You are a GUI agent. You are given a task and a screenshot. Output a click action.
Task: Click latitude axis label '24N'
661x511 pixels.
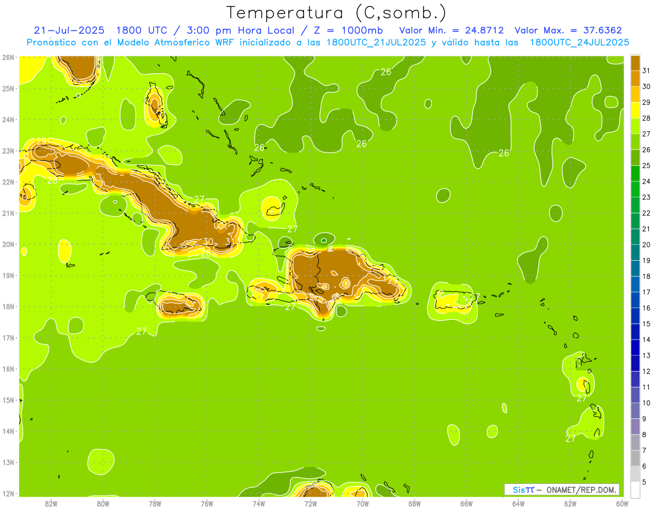[8, 120]
